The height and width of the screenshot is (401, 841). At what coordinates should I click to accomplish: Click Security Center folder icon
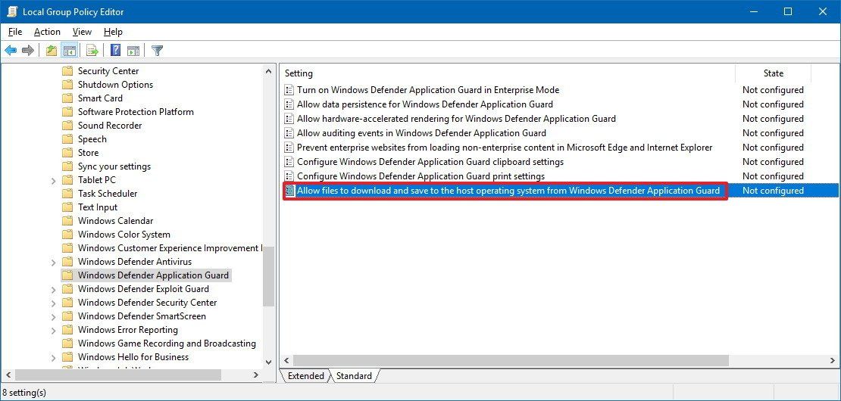(67, 71)
